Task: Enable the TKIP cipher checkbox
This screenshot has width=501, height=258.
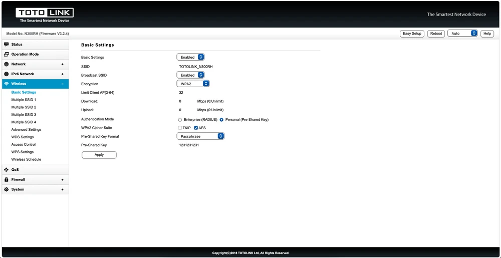Action: pos(180,128)
